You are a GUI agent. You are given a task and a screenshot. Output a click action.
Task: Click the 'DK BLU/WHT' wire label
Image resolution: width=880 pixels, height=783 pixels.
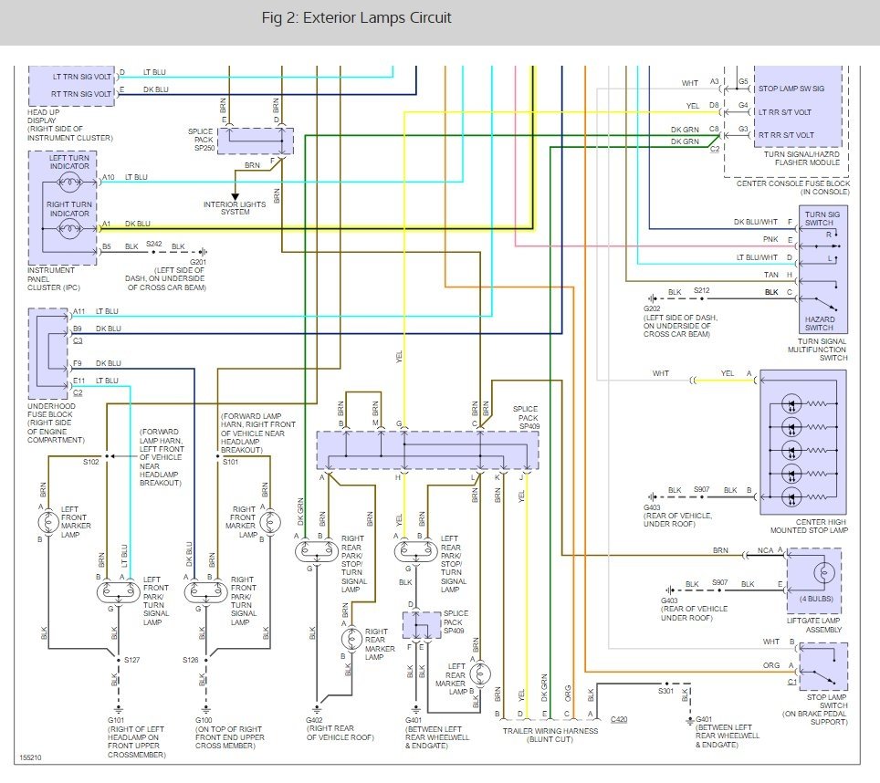[756, 222]
